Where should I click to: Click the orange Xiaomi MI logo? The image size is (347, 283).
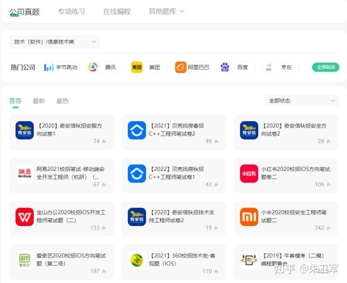[x=249, y=217]
